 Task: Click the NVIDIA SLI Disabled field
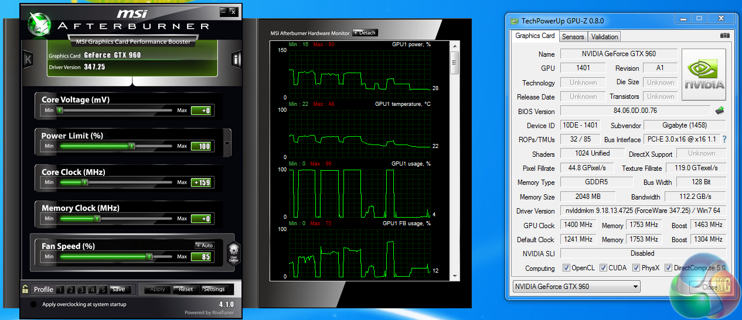pos(643,253)
